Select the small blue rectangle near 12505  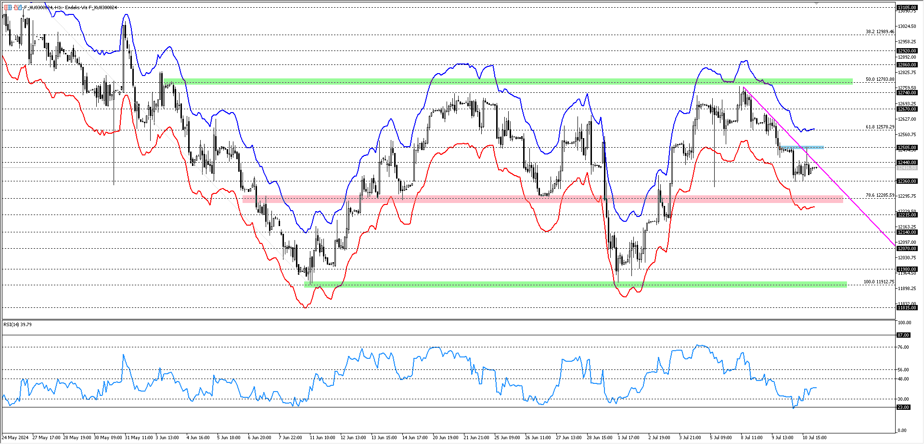[802, 147]
